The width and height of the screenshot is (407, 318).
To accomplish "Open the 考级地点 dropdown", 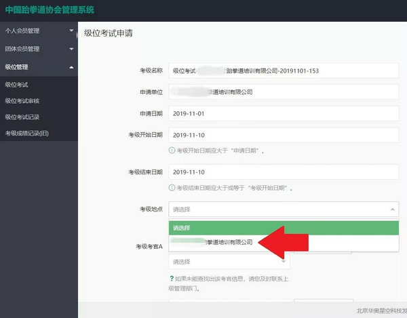I will coord(284,209).
